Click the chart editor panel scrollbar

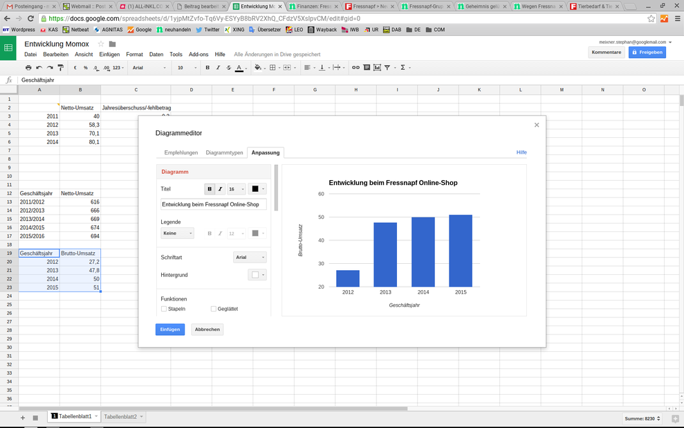click(x=276, y=188)
